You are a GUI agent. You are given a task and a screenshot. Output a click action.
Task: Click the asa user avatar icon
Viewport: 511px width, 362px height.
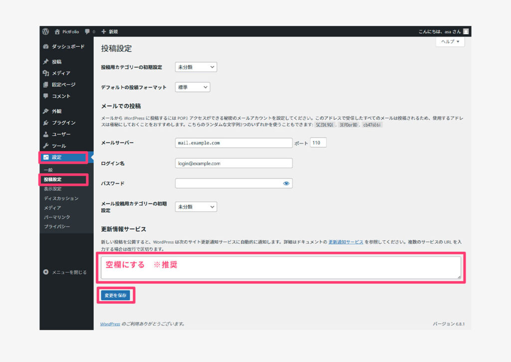point(466,31)
